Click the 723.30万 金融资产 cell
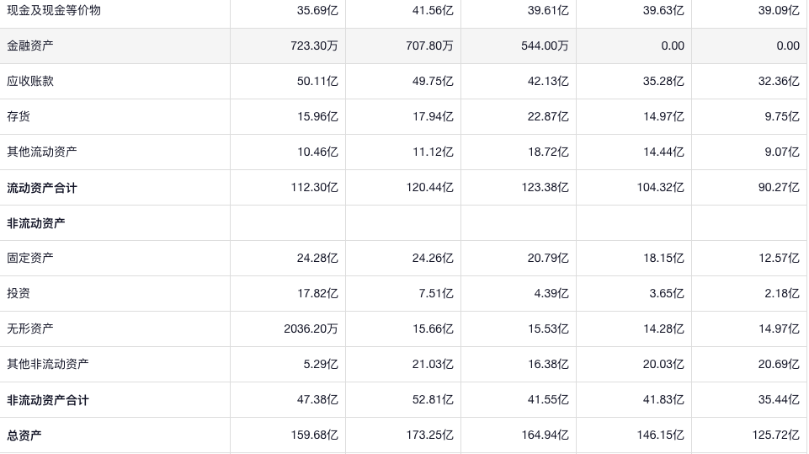This screenshot has height=454, width=809. pos(314,46)
